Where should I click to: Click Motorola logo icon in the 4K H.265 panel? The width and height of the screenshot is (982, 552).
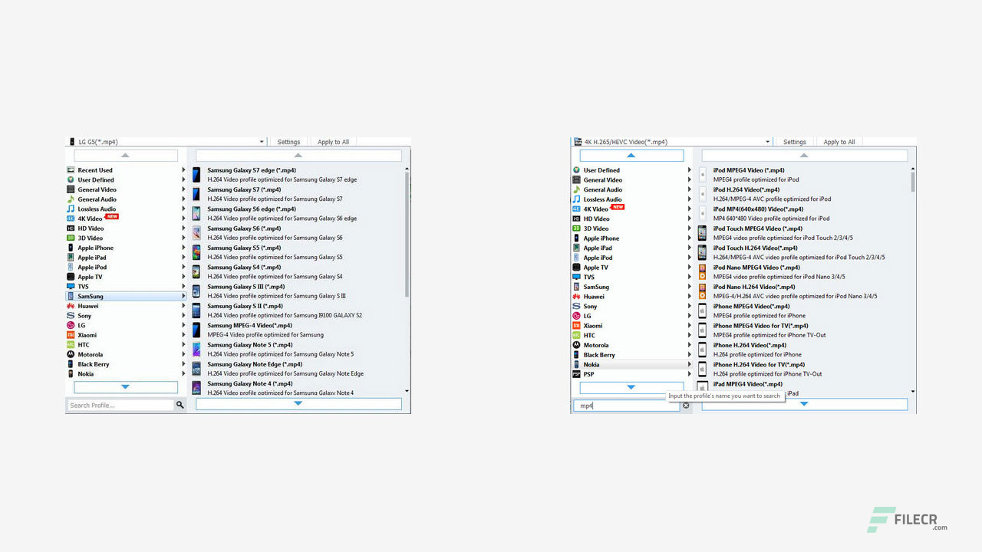[577, 345]
